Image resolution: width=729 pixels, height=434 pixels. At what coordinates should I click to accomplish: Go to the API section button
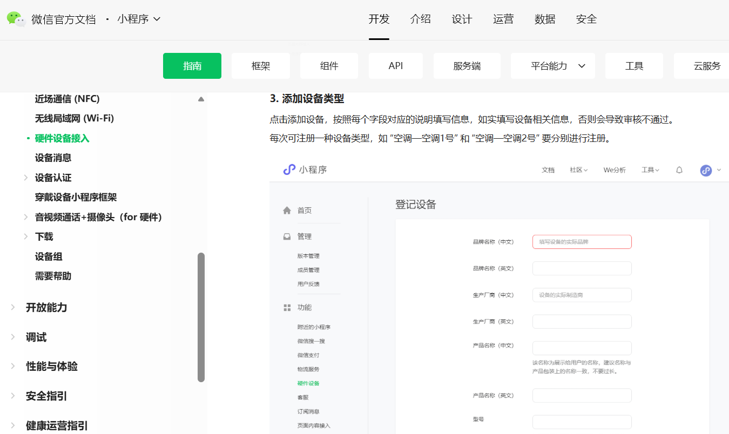click(x=396, y=66)
